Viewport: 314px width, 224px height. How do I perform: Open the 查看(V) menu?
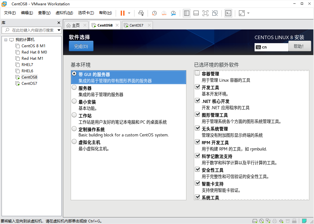point(44,13)
